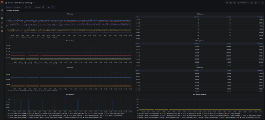Image resolution: width=265 pixels, height=120 pixels.
Task: Click the General folder breadcrumb link
Action: coord(11,3)
